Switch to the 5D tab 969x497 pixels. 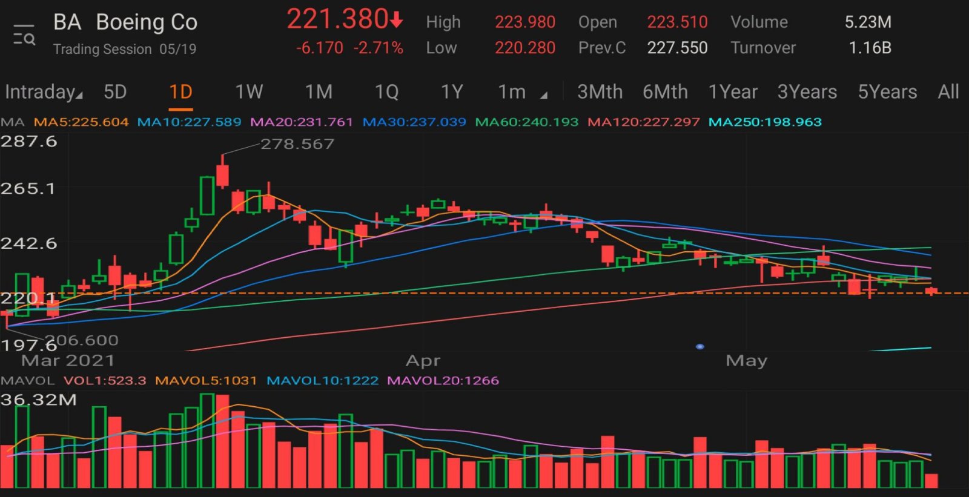coord(115,92)
